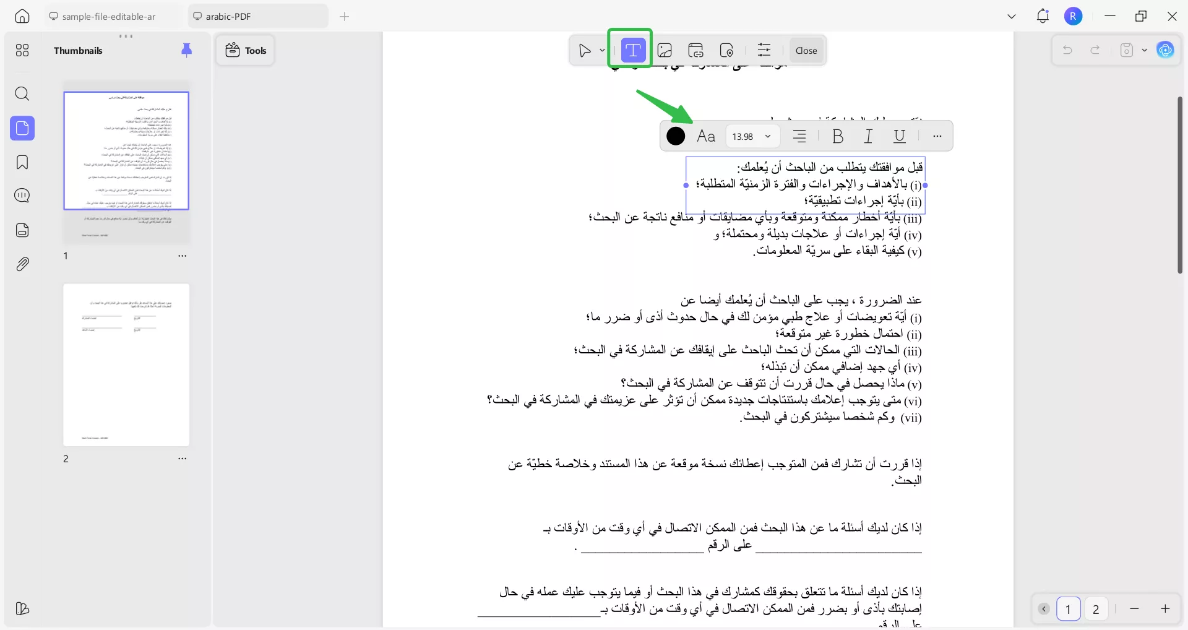Open the Search panel in sidebar
The height and width of the screenshot is (630, 1188).
point(22,94)
